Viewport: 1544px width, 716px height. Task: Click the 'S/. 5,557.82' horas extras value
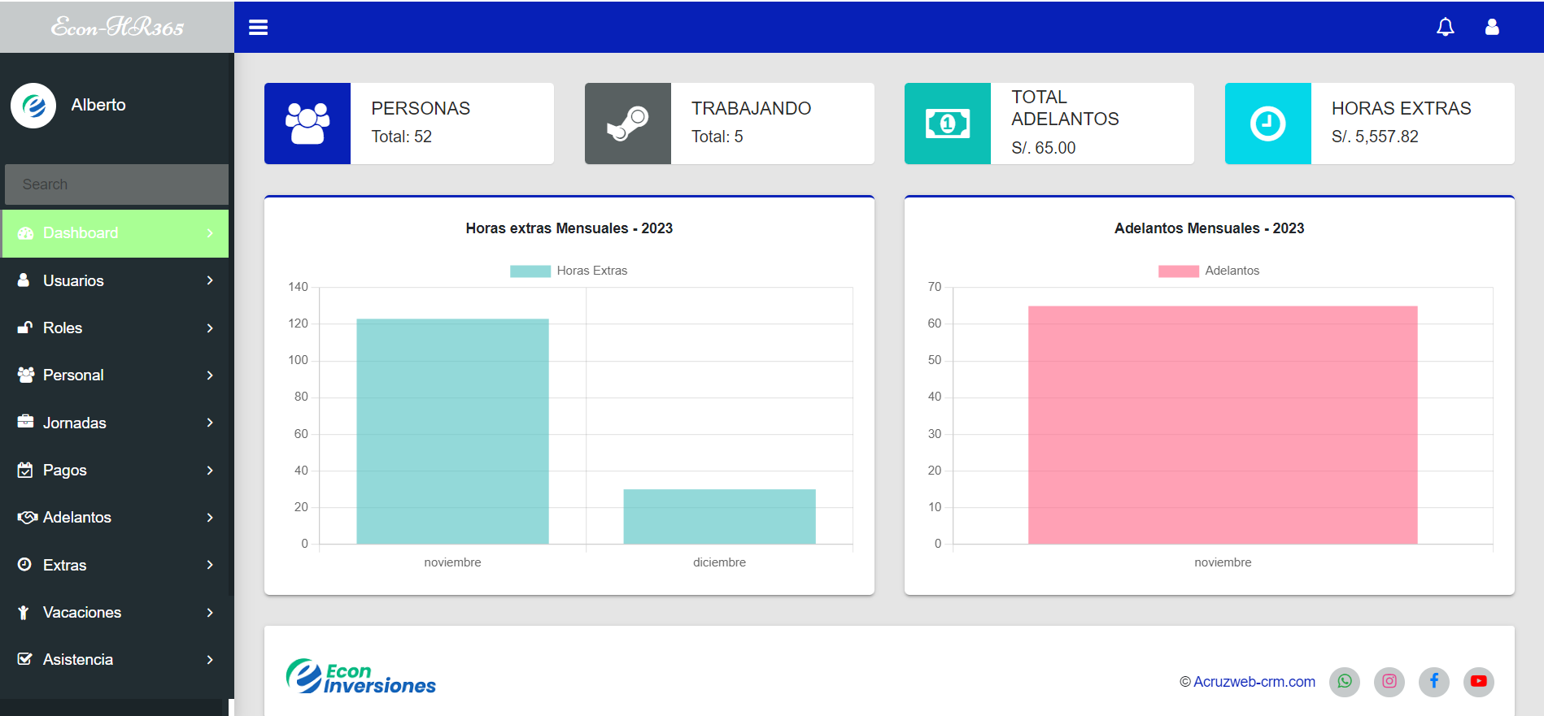click(x=1375, y=137)
